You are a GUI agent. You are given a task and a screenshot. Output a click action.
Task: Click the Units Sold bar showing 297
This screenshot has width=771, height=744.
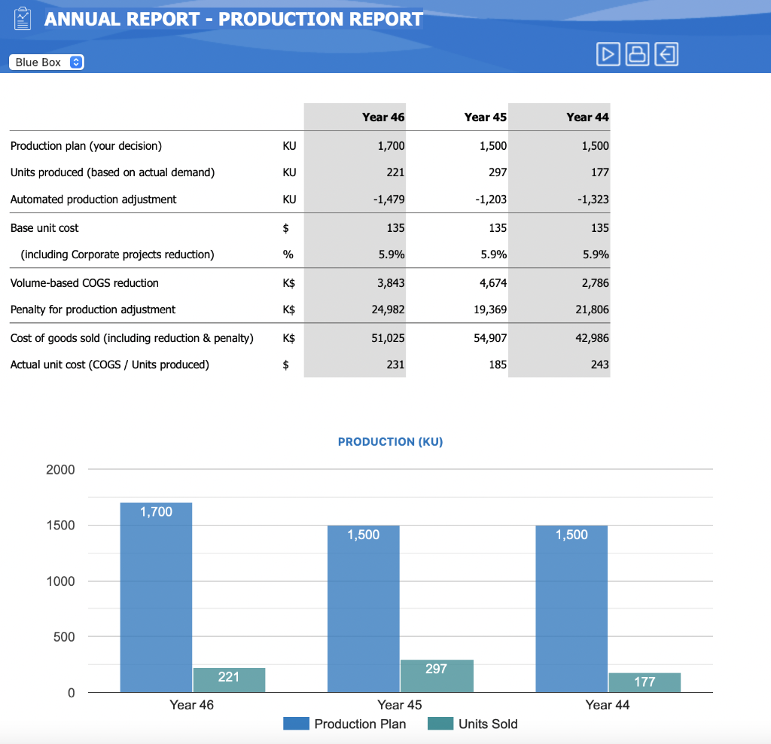pos(437,675)
